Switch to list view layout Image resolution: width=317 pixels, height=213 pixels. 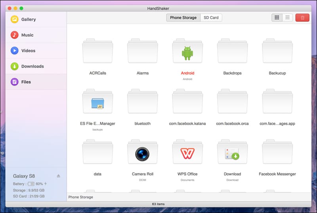point(287,18)
